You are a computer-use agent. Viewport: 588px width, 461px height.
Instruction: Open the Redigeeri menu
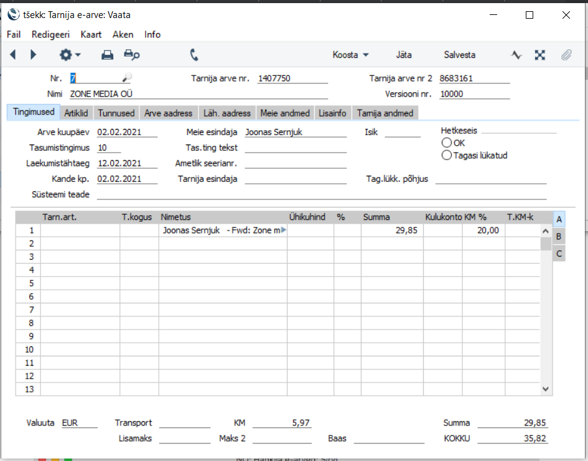coord(50,34)
